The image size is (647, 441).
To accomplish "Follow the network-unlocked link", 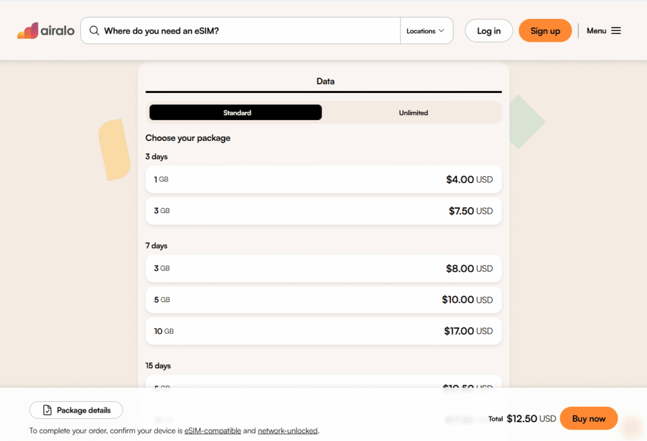I will (x=287, y=430).
